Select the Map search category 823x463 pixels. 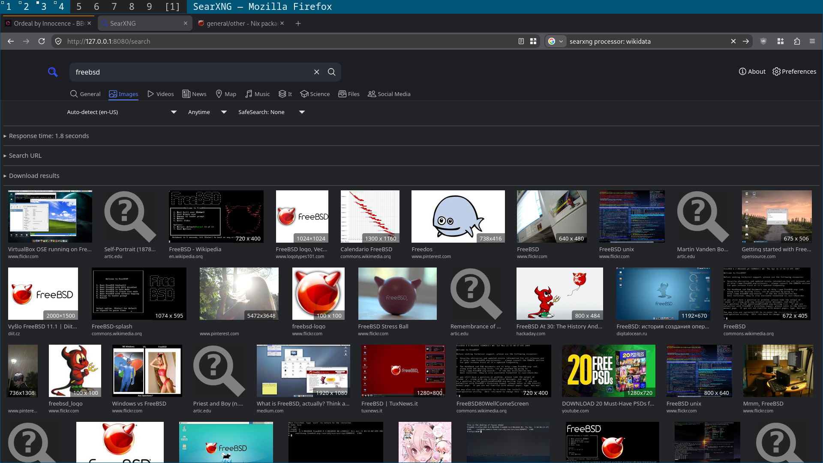tap(226, 94)
